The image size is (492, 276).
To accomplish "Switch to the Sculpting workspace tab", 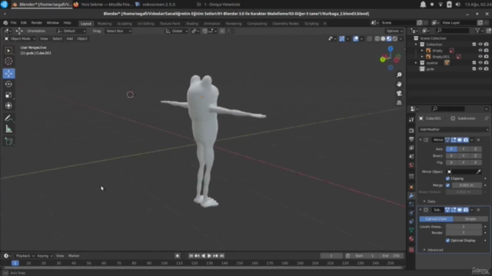I will click(x=125, y=24).
